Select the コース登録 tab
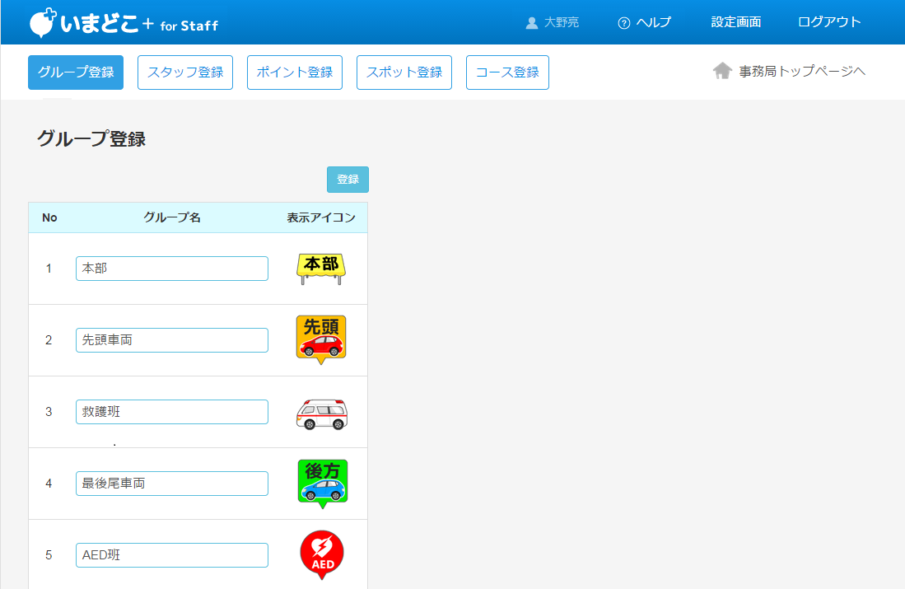This screenshot has height=589, width=905. 507,72
